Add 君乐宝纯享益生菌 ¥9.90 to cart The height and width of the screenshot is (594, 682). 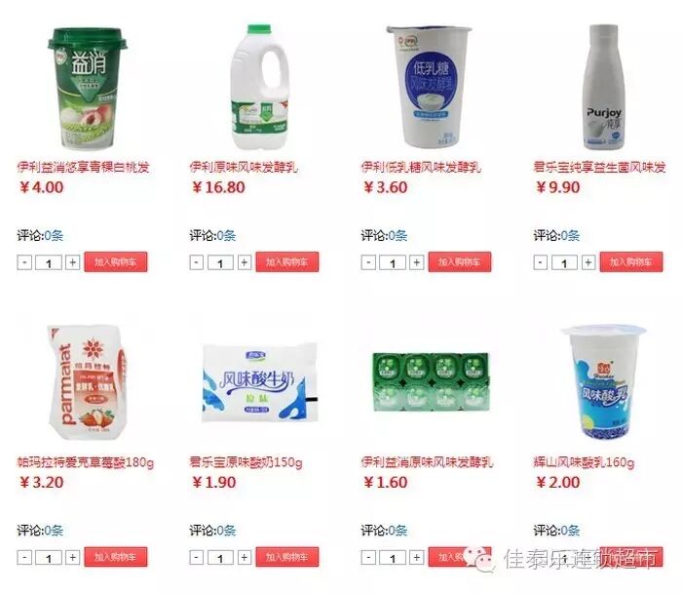pyautogui.click(x=631, y=262)
